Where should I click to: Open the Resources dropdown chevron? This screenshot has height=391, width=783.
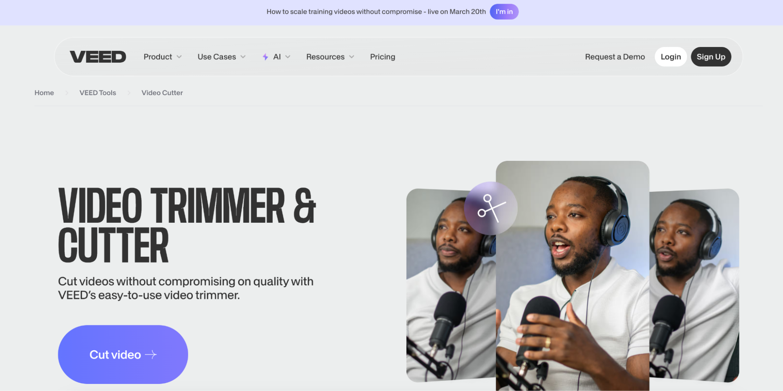(351, 57)
